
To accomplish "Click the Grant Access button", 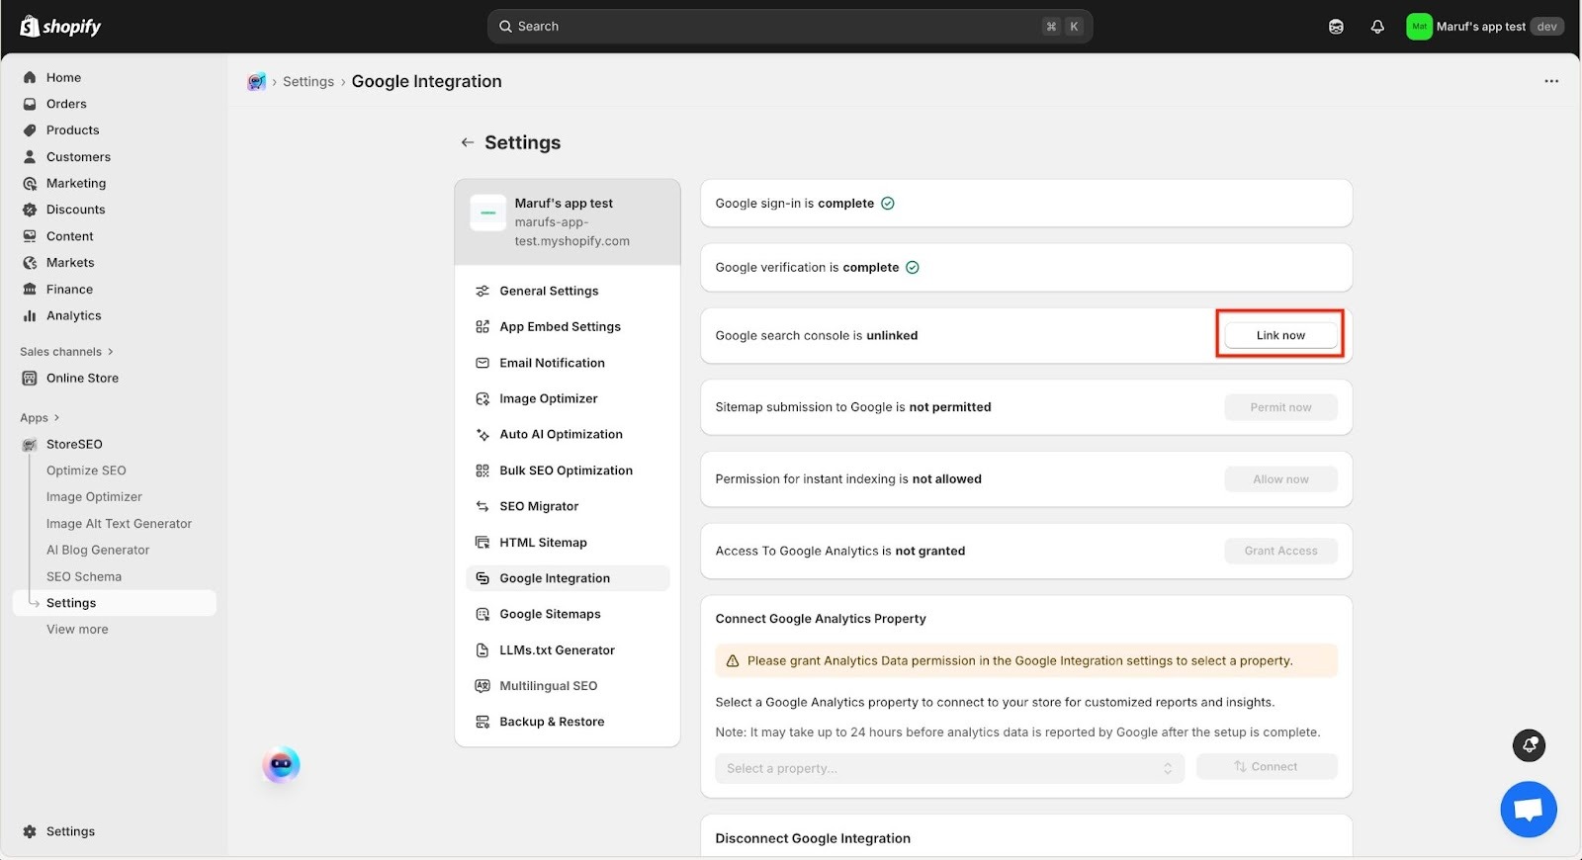I will [1280, 551].
